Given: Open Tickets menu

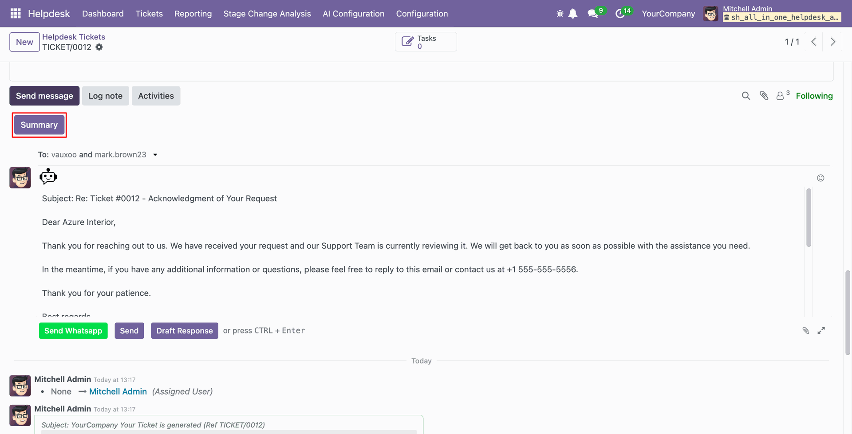Looking at the screenshot, I should pos(149,14).
